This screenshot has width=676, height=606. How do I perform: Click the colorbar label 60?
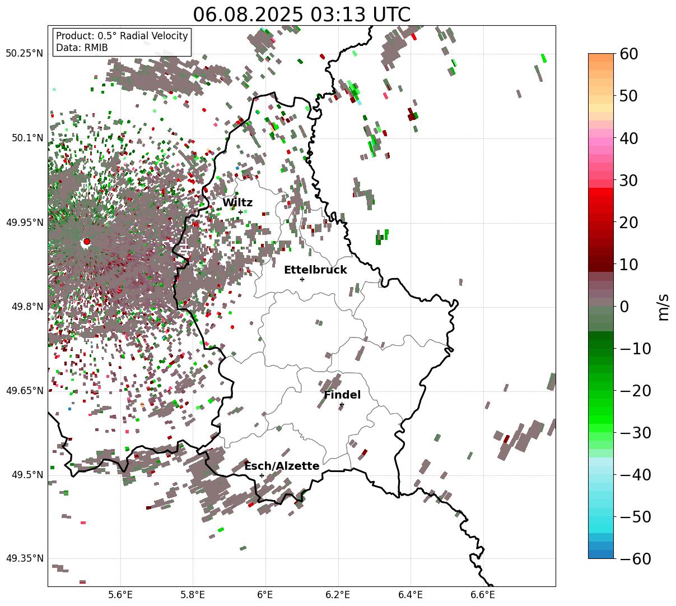click(x=628, y=54)
